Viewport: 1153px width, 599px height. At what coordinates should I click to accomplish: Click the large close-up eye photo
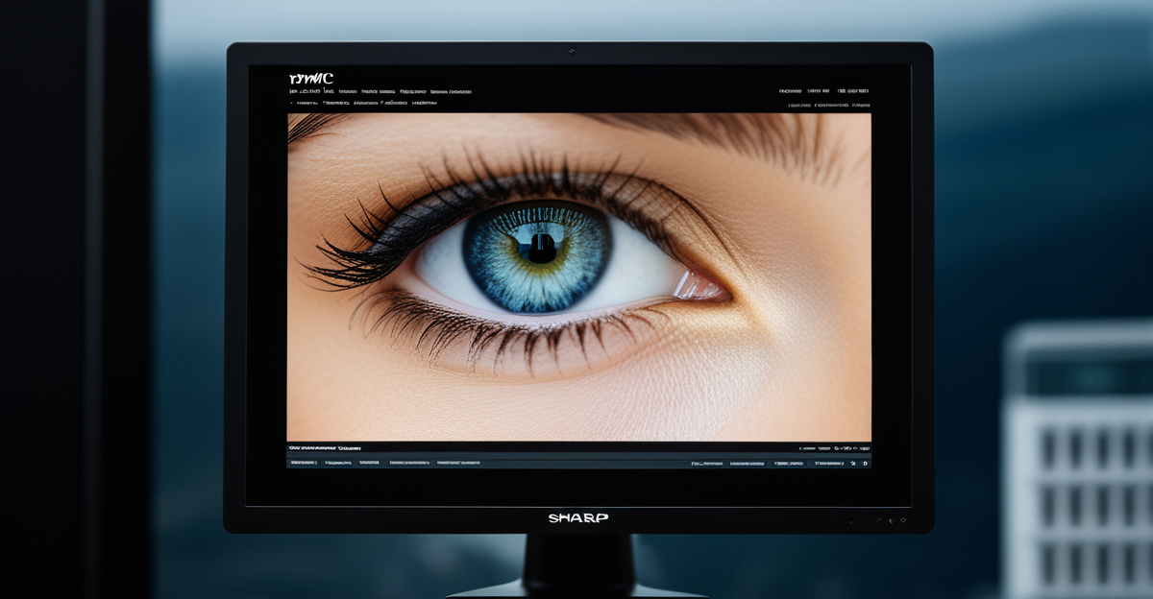click(x=578, y=365)
